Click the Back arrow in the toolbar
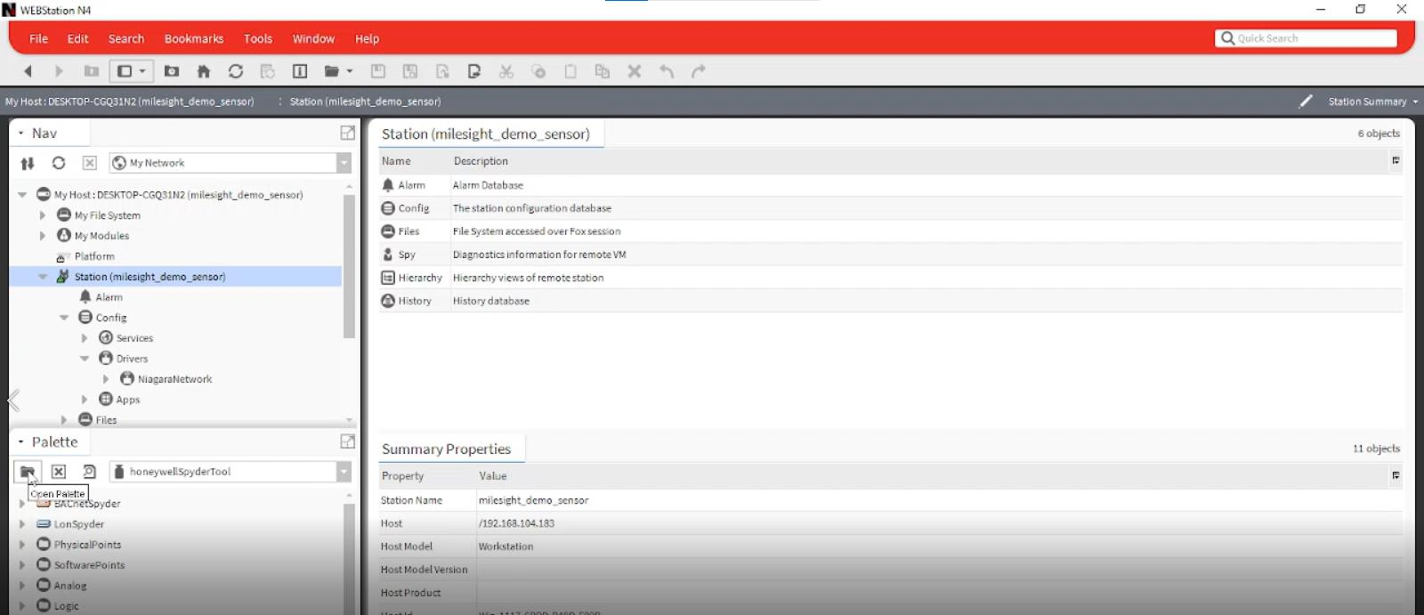Viewport: 1424px width, 615px height. pyautogui.click(x=28, y=71)
